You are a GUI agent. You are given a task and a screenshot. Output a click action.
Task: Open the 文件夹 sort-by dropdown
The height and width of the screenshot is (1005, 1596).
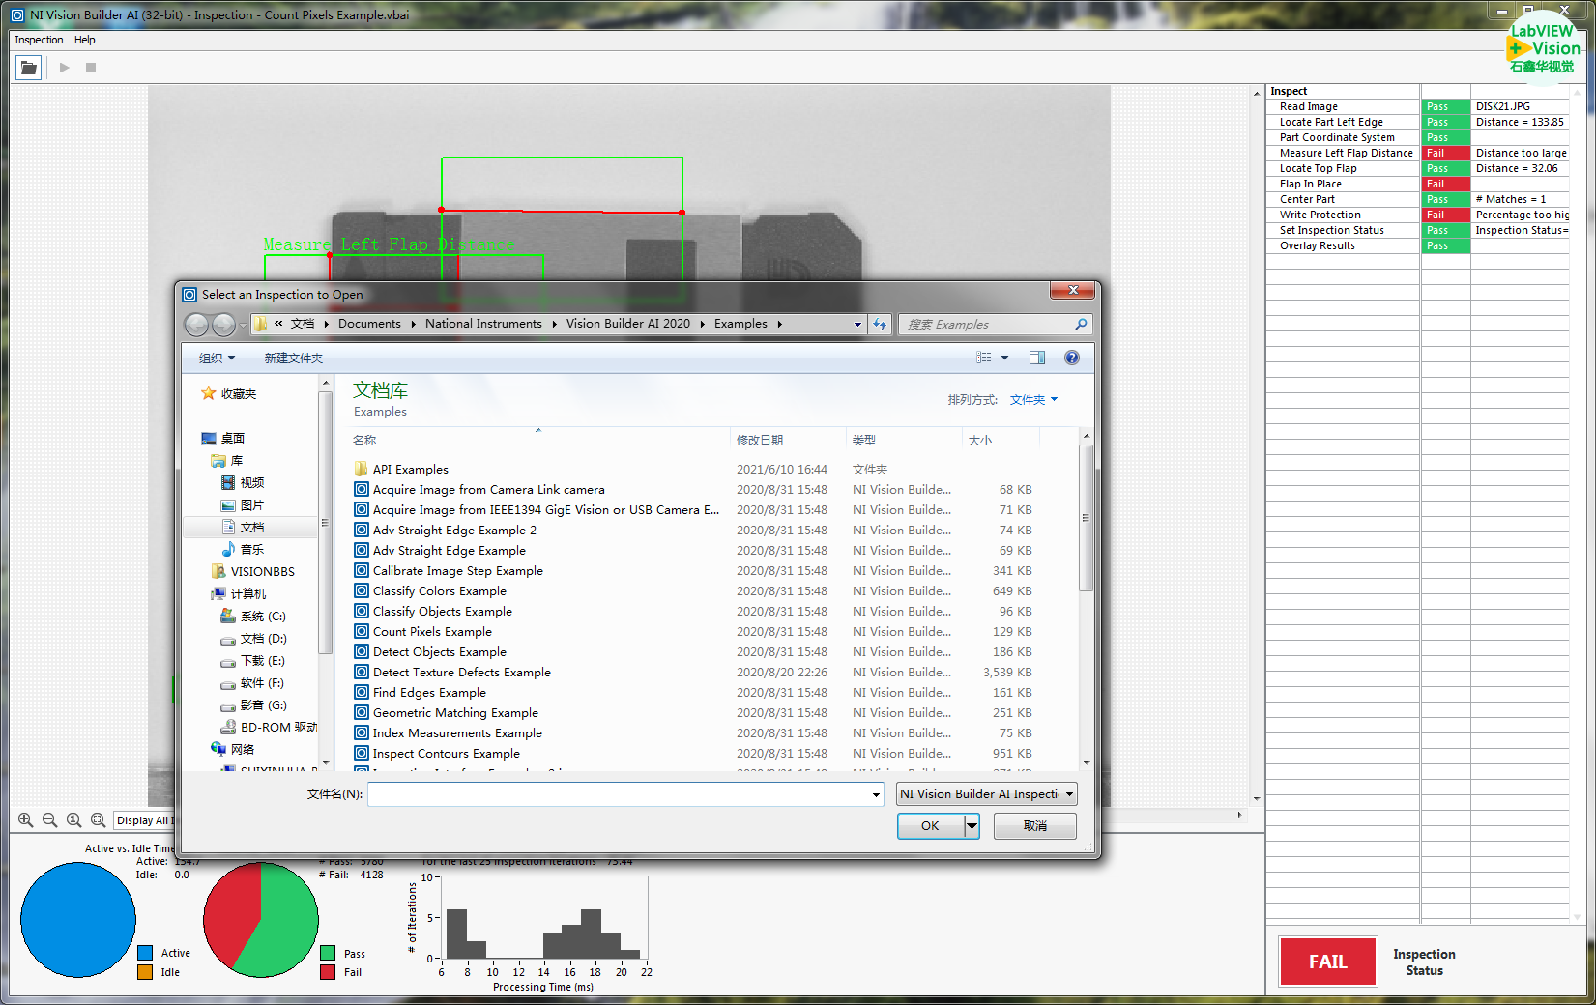(x=1033, y=400)
